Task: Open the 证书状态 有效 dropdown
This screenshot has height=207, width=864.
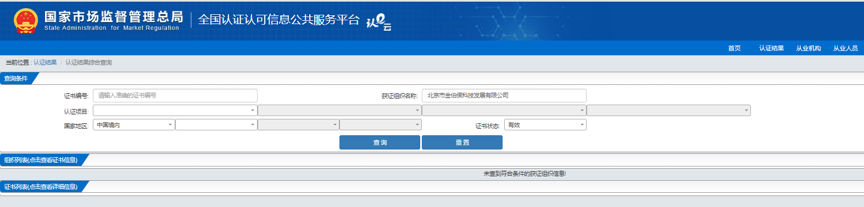Action: [545, 125]
